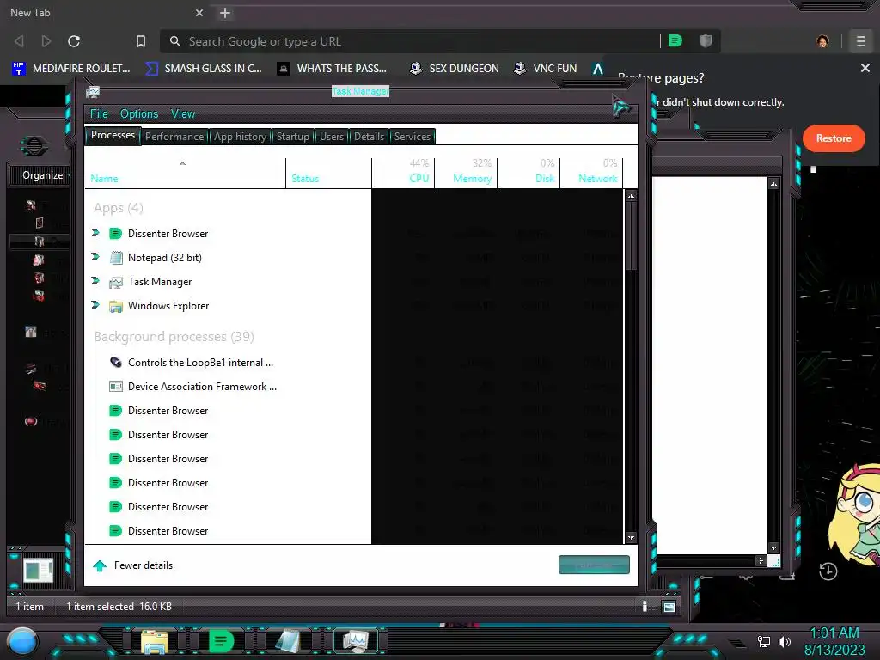The width and height of the screenshot is (880, 660).
Task: Click scroll-down arrow of process list
Action: (631, 538)
